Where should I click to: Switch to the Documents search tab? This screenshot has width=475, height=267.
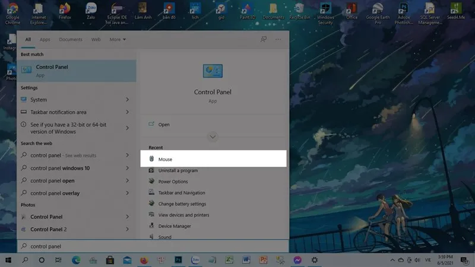click(x=71, y=40)
